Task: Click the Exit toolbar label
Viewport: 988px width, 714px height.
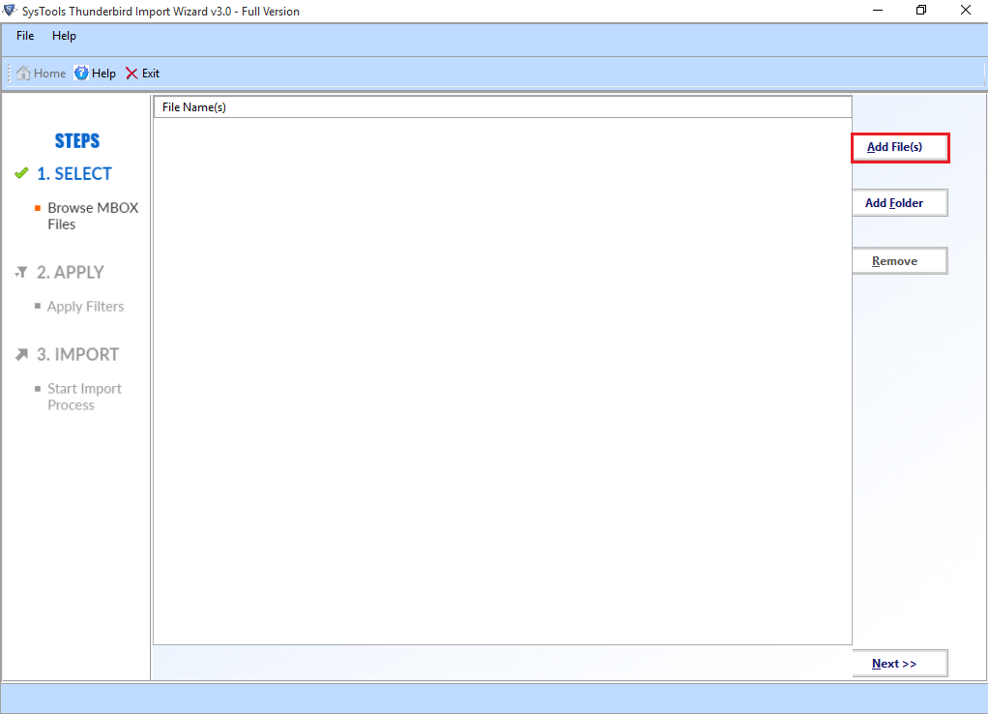Action: click(151, 74)
